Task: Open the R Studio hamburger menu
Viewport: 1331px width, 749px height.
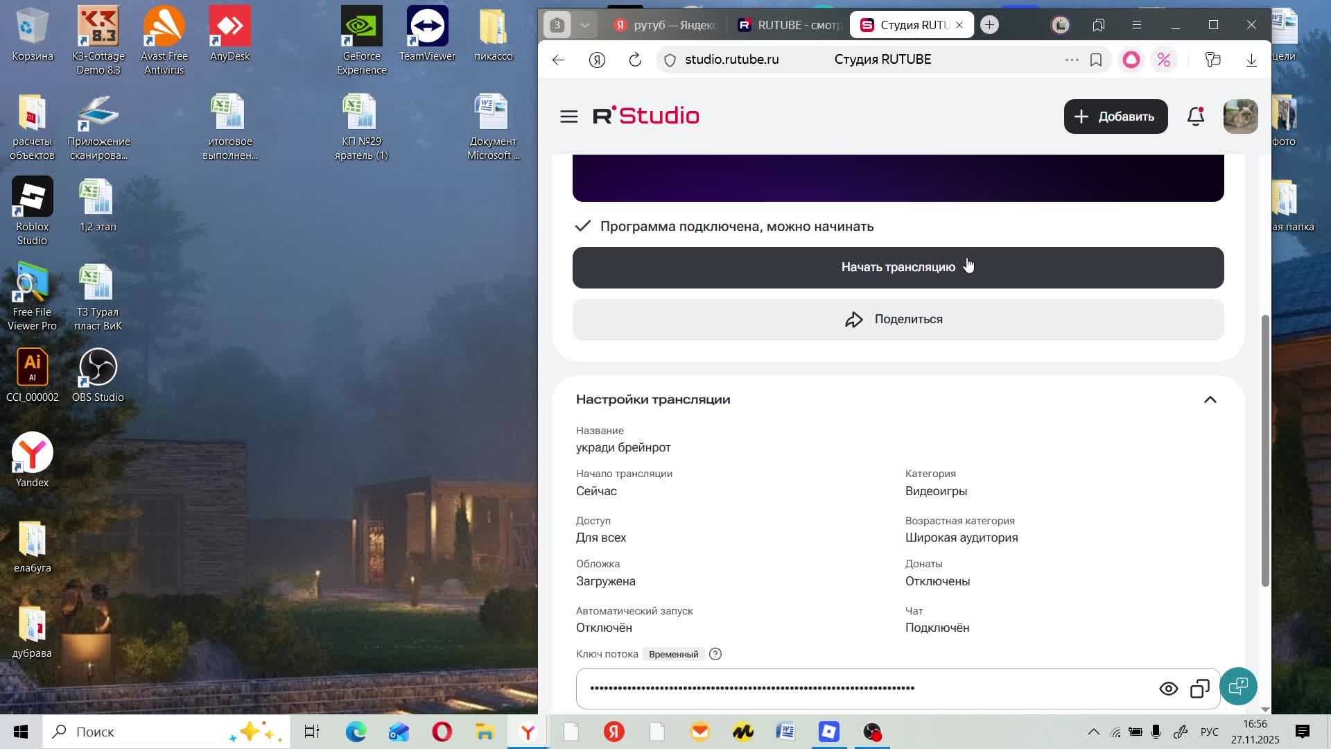Action: pos(568,117)
